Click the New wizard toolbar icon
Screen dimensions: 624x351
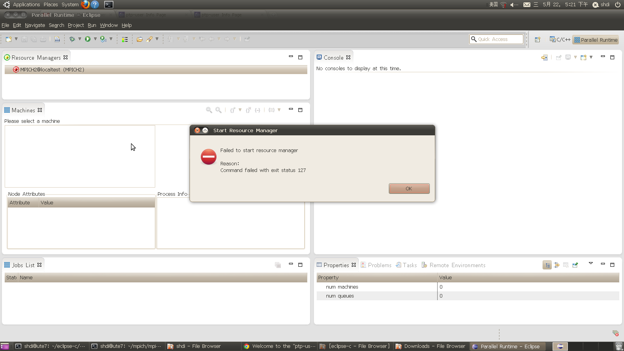[9, 39]
